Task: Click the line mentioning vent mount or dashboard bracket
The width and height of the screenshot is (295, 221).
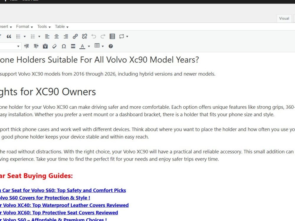Action: pyautogui.click(x=137, y=115)
